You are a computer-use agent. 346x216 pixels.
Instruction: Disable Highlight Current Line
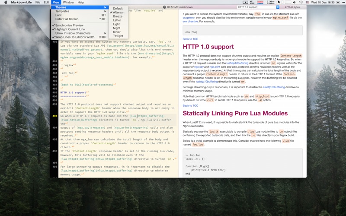[x=70, y=29]
